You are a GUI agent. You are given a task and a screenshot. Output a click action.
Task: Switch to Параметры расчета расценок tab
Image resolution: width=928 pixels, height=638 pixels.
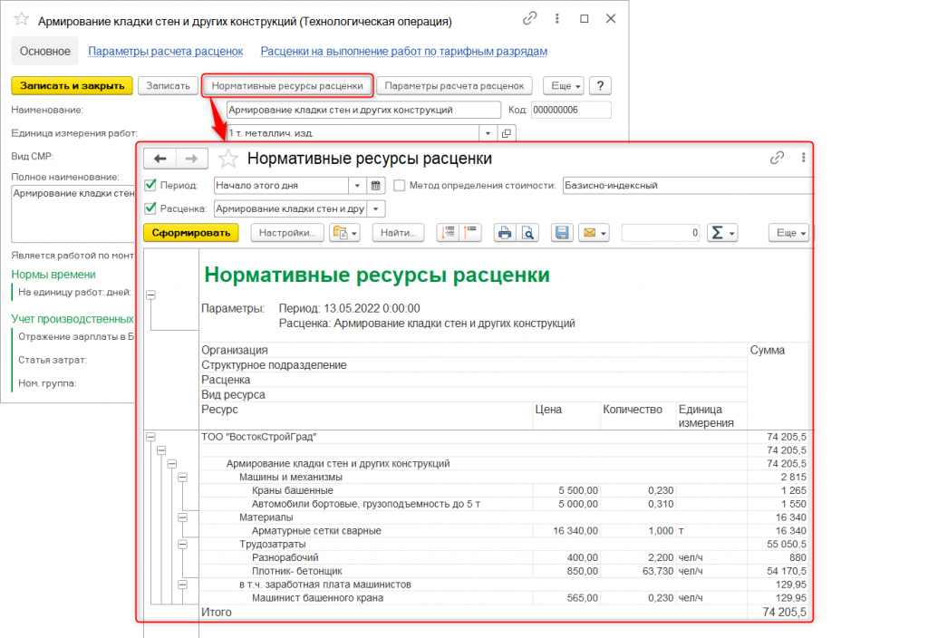(165, 52)
